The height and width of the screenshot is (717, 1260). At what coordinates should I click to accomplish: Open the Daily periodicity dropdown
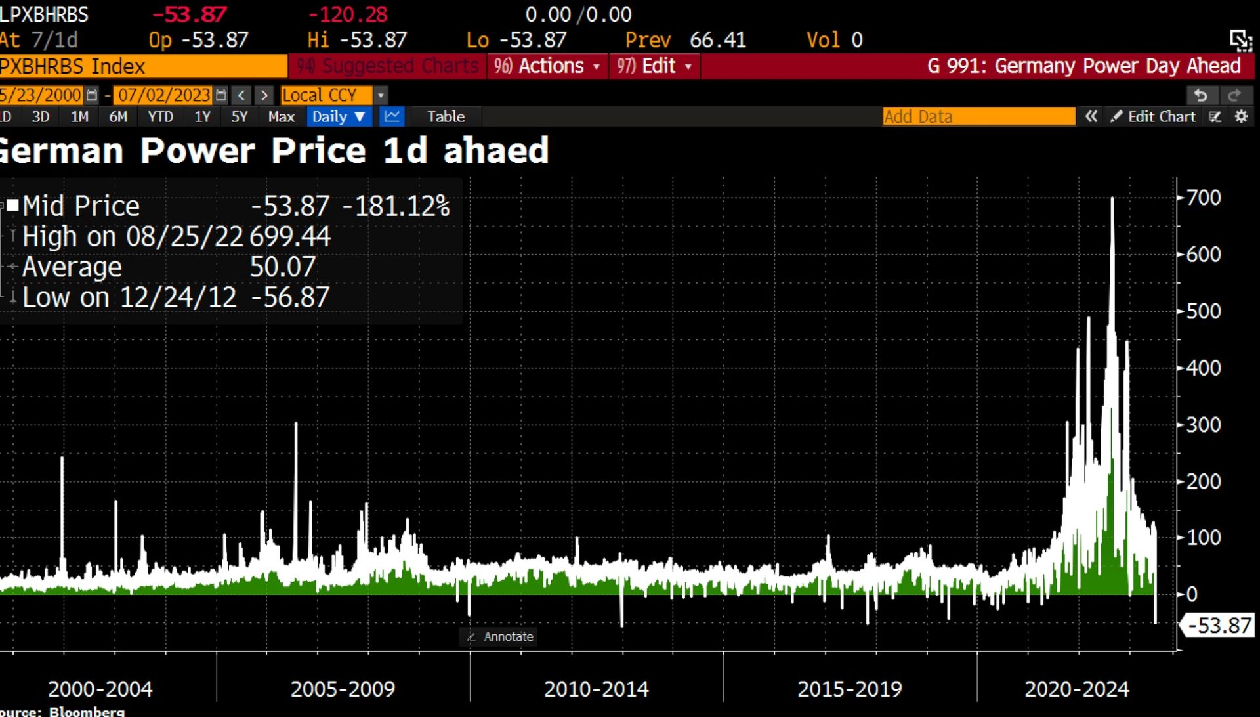click(339, 116)
